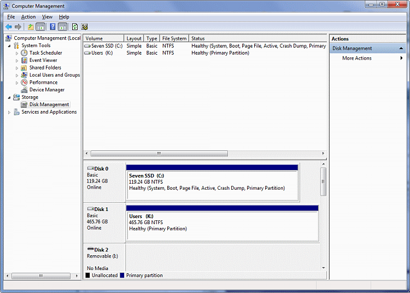The image size is (410, 293).
Task: Click the Seven SSD (C:) volume drive icon
Action: pos(87,46)
